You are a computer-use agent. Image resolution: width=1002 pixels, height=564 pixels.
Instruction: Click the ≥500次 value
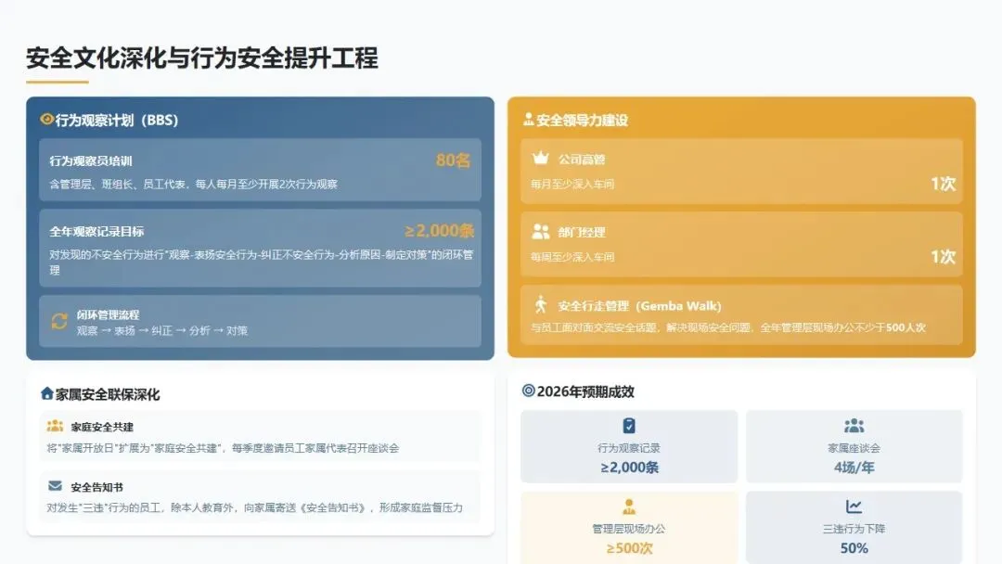pos(629,548)
